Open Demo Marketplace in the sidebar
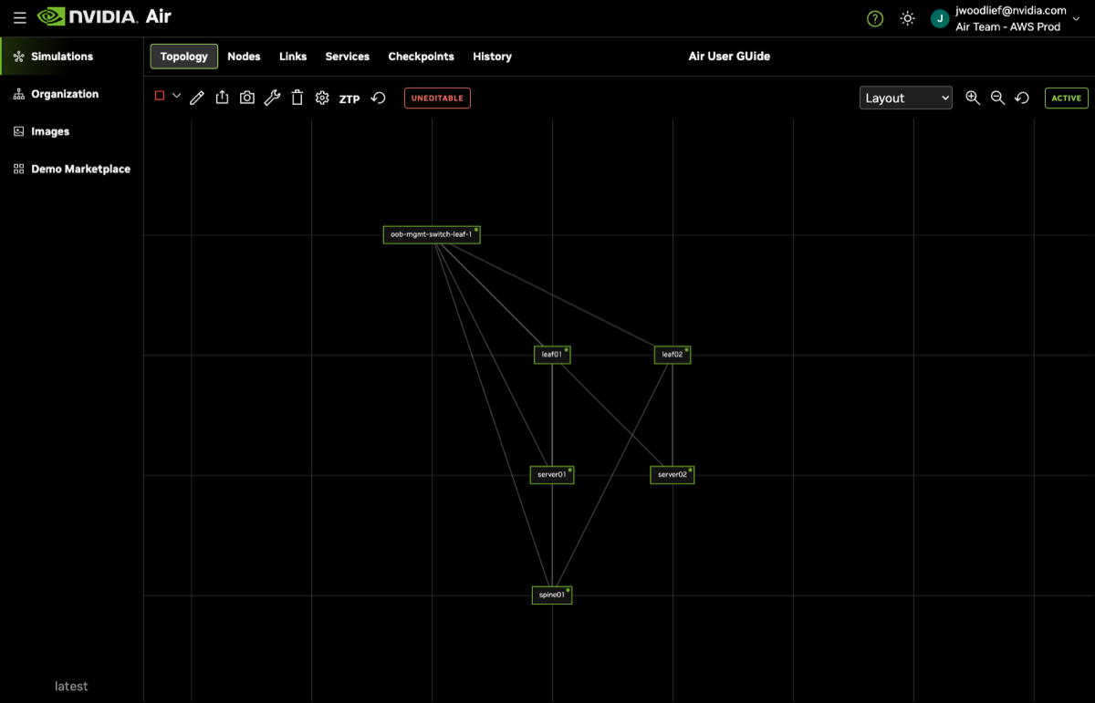1095x703 pixels. 80,169
